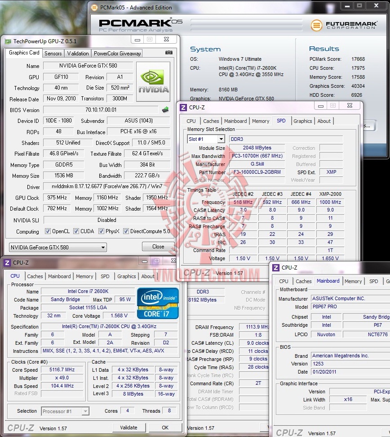Click the PCMark05 title bar icon
Screen dimensions: 390x437
(94, 8)
